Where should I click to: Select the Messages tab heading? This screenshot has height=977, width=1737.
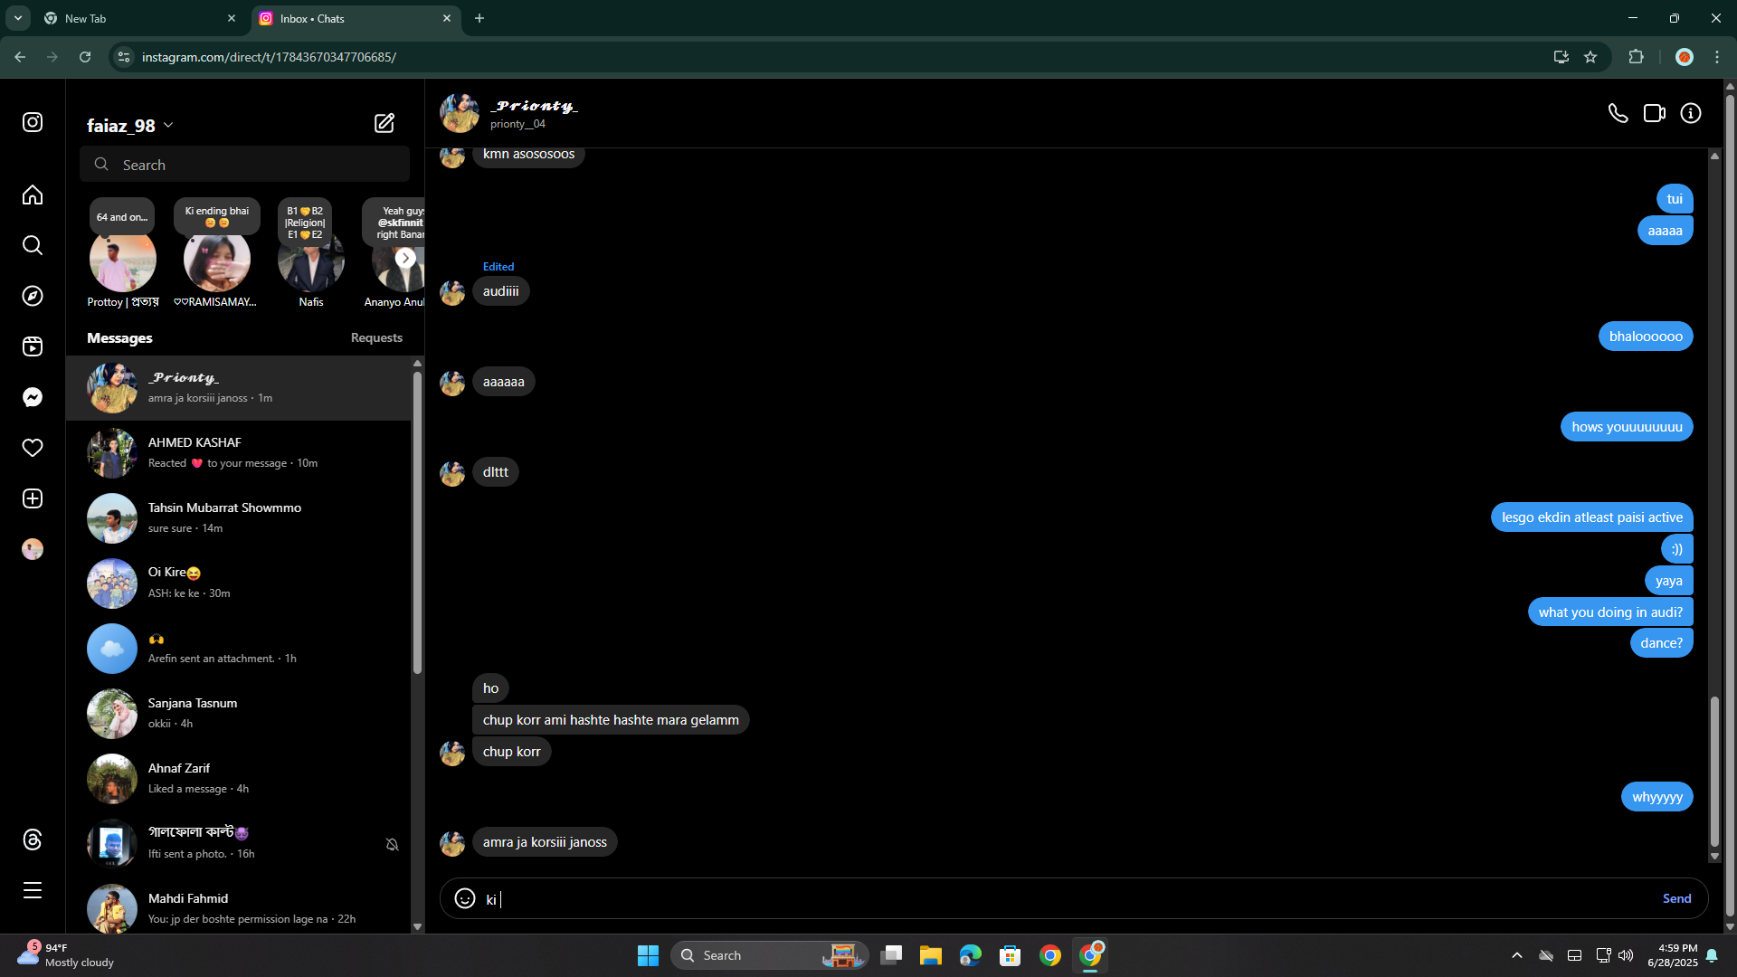point(119,337)
